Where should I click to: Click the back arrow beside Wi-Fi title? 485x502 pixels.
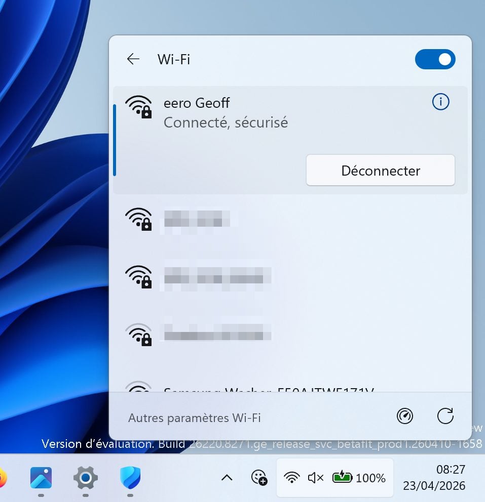coord(133,59)
